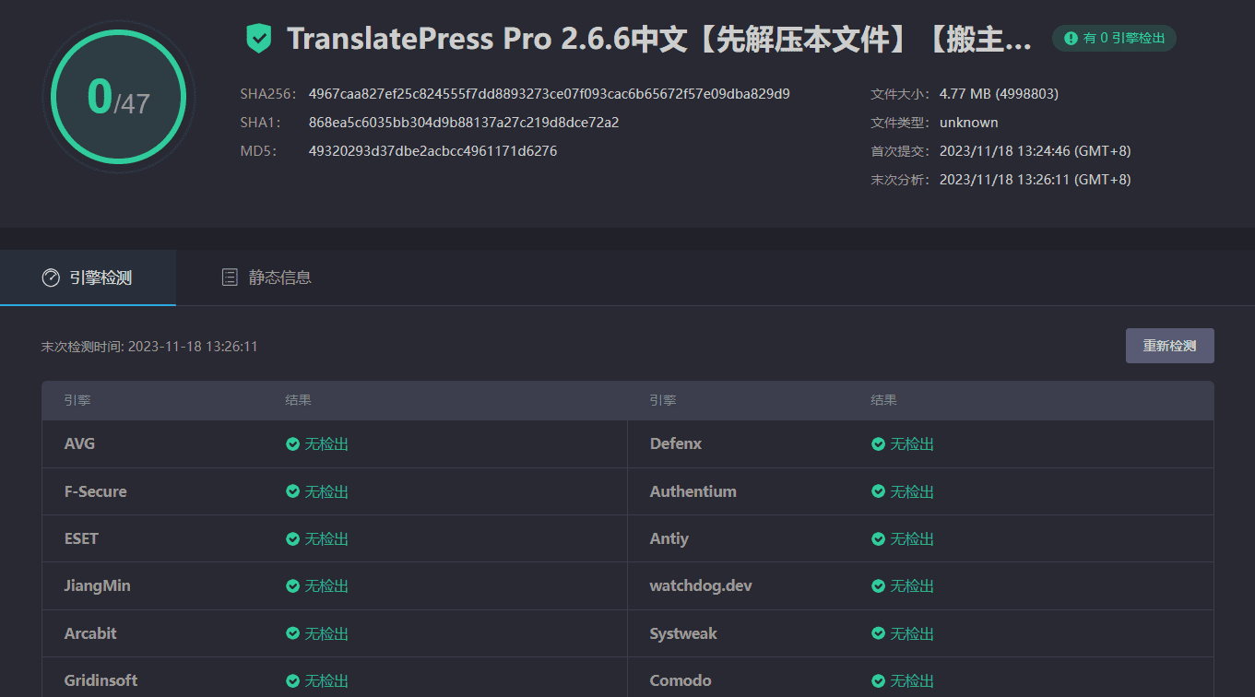Select the MD5 hash value
1255x697 pixels.
(x=432, y=151)
